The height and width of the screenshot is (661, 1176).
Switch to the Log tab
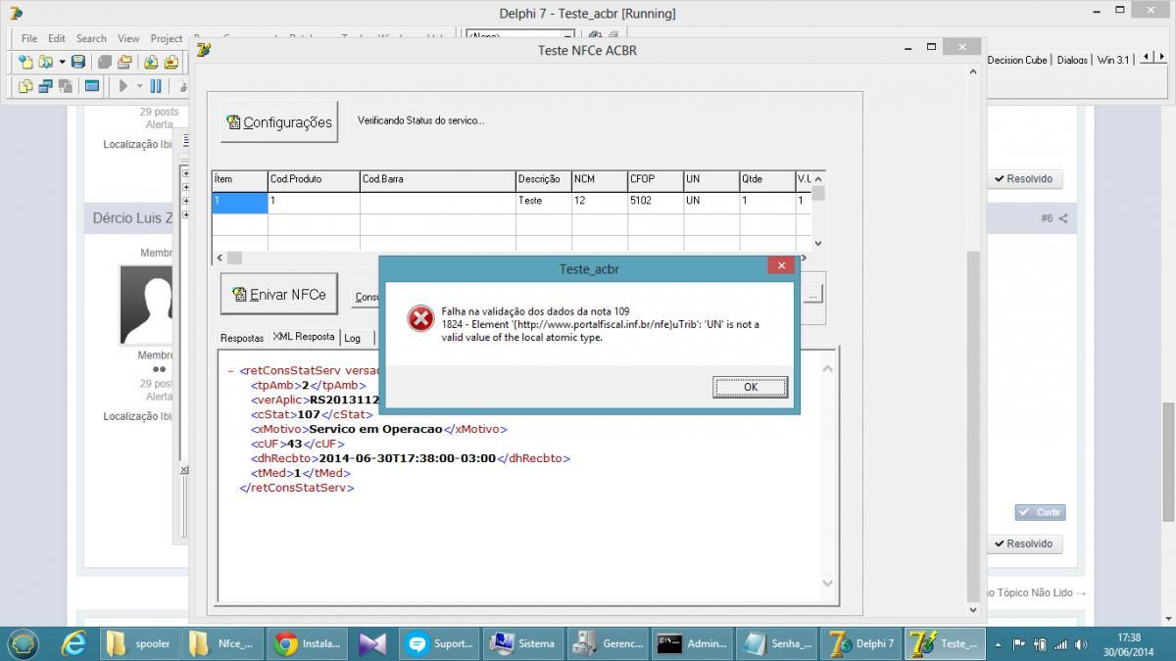pyautogui.click(x=352, y=338)
